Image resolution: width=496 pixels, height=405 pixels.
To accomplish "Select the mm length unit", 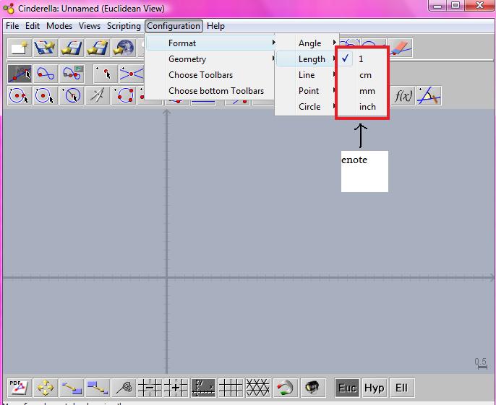I will point(367,91).
